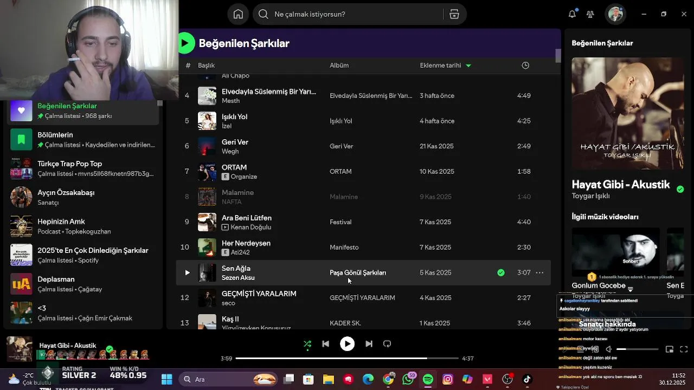Open Google Chrome from the taskbar
This screenshot has width=694, height=390.
(x=388, y=379)
